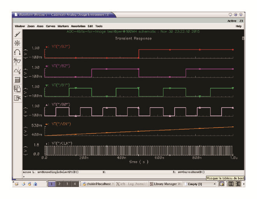The image size is (257, 199).
Task: Select the grid with scissors icon
Action: (x=18, y=98)
